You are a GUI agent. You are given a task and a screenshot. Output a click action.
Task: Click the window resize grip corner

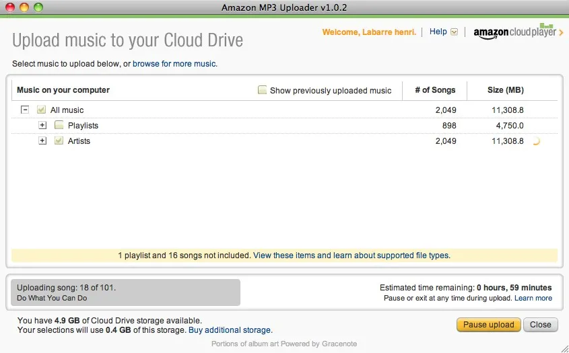564,348
